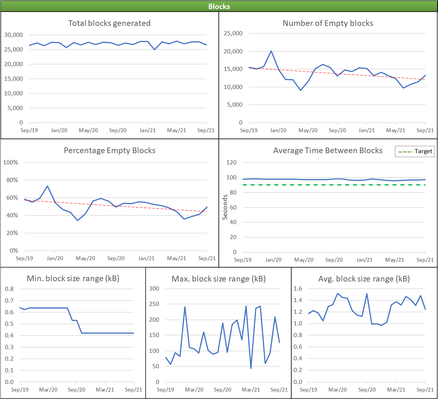Viewport: 438px width, 399px height.
Task: Click May/20 label under Number of Empty blocks
Action: 308,130
